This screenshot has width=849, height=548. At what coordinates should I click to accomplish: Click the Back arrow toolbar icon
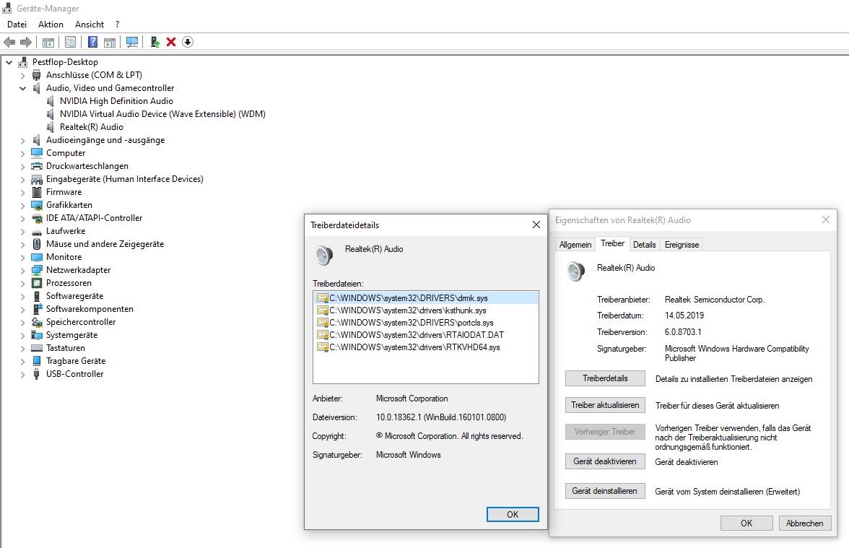point(9,42)
